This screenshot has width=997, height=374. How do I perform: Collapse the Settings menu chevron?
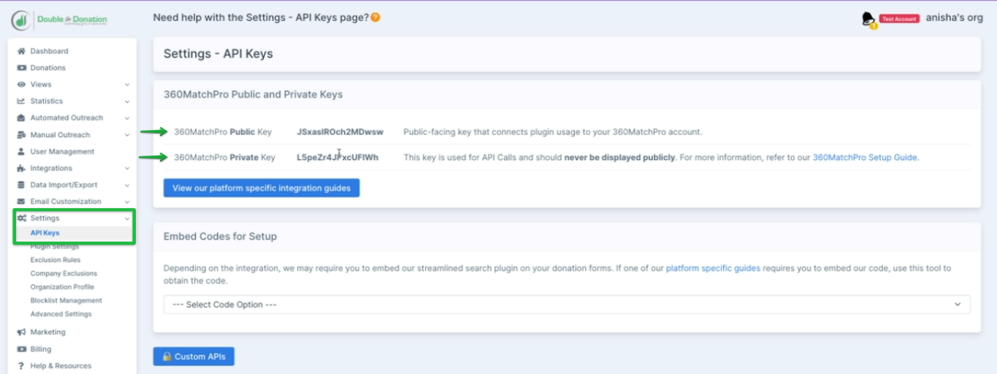point(127,218)
